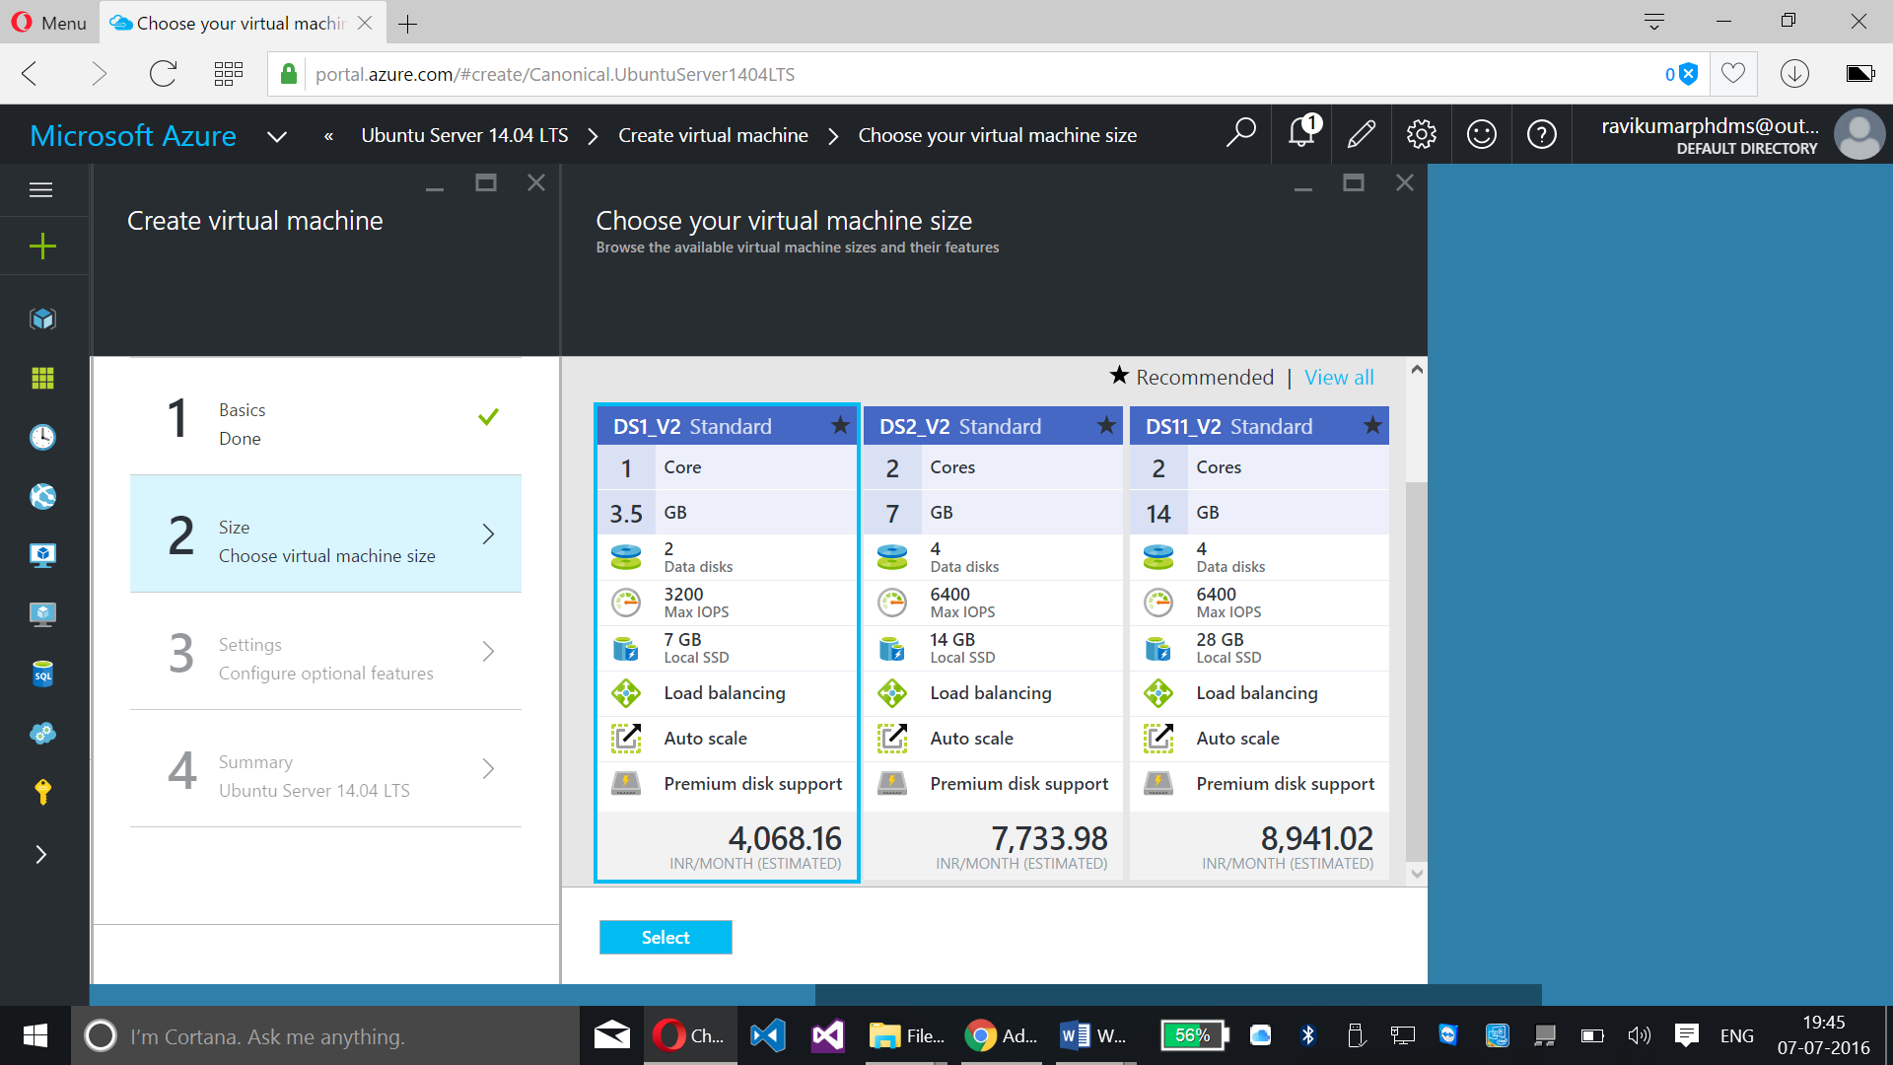Go back with Opera back arrow
This screenshot has width=1893, height=1065.
30,73
